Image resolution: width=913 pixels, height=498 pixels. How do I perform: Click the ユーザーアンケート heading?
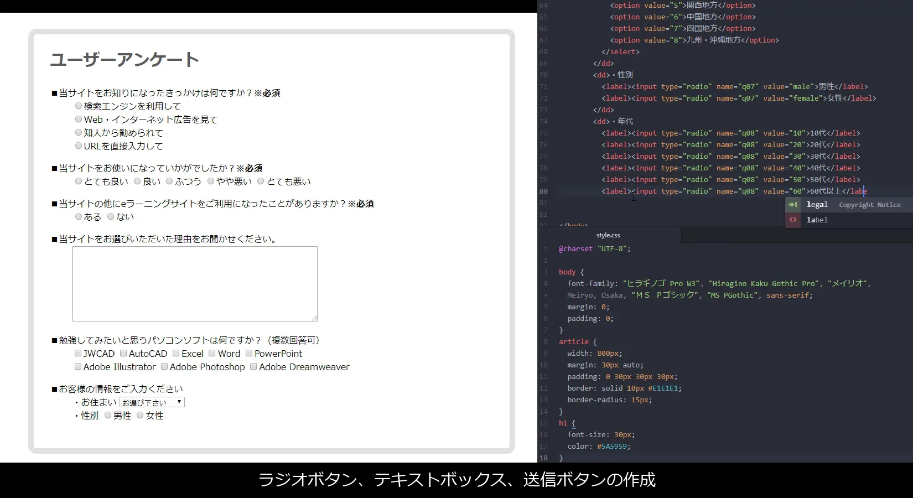coord(124,60)
